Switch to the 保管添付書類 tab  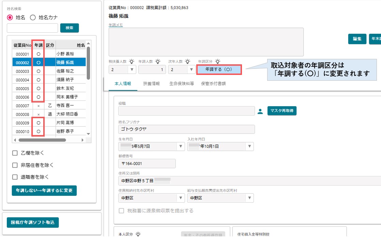click(x=213, y=83)
